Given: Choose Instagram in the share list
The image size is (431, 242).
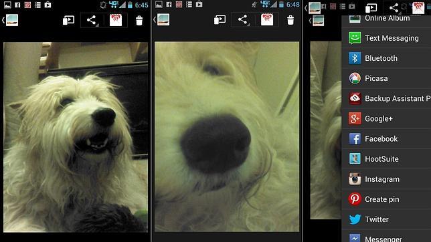Looking at the screenshot, I should 386,179.
